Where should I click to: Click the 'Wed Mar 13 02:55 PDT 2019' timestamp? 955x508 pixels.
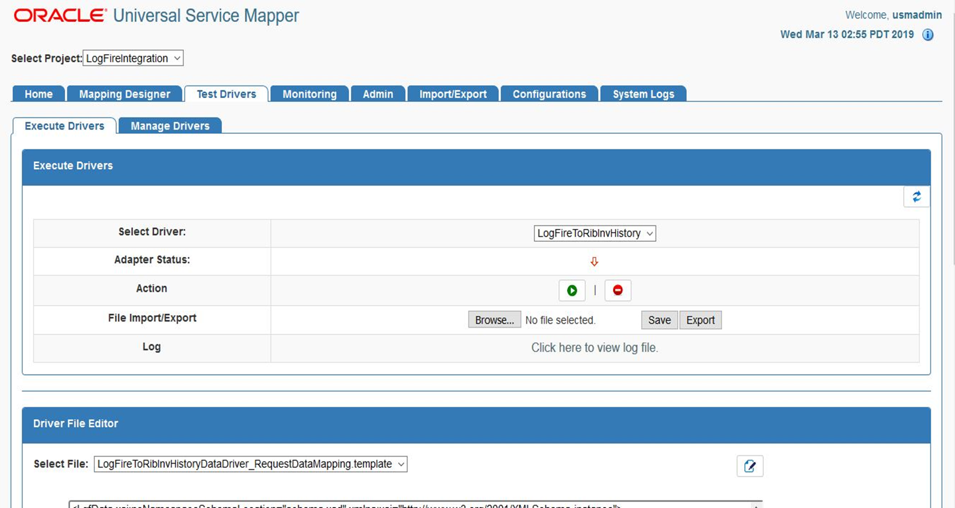847,34
